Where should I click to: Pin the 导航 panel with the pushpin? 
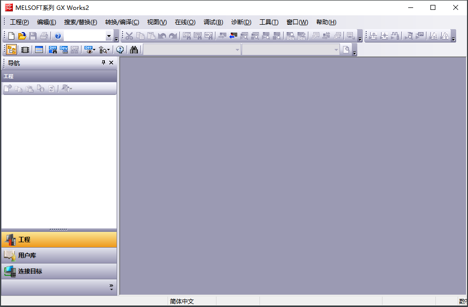(x=104, y=62)
